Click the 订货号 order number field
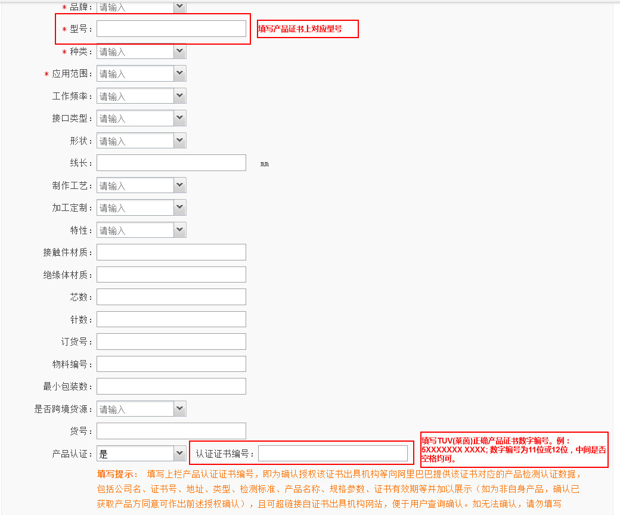The height and width of the screenshot is (515, 620). tap(171, 341)
